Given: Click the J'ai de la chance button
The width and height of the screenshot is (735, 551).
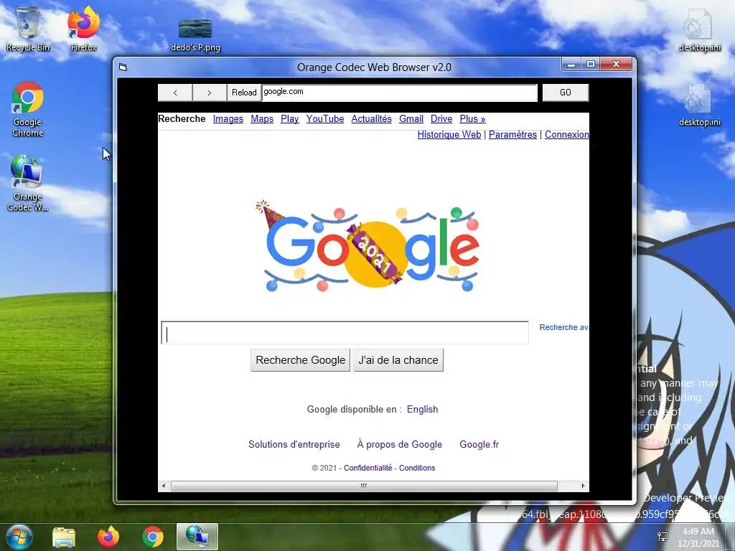Looking at the screenshot, I should pyautogui.click(x=398, y=360).
